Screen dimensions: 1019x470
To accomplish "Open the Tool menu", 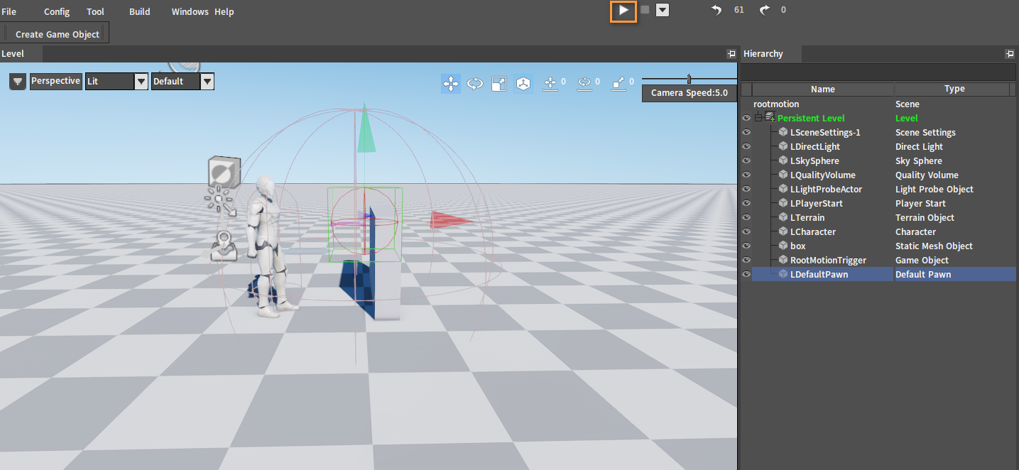I will [95, 11].
